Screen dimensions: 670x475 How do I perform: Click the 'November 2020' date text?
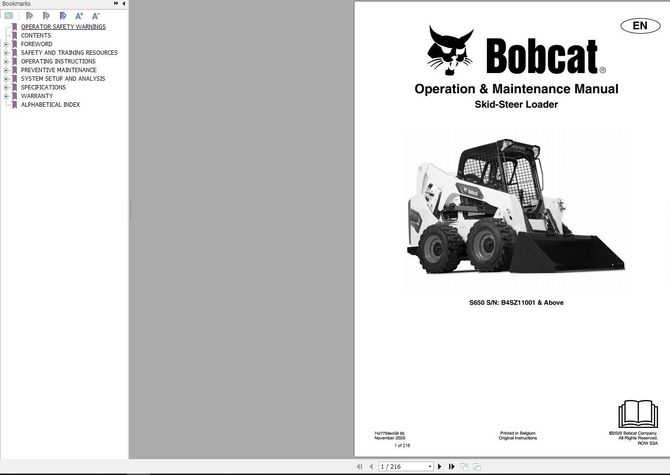(x=390, y=438)
